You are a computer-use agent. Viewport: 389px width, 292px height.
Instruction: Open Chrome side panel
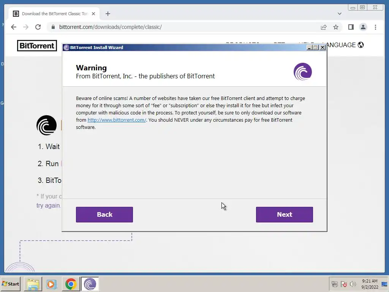click(x=351, y=27)
